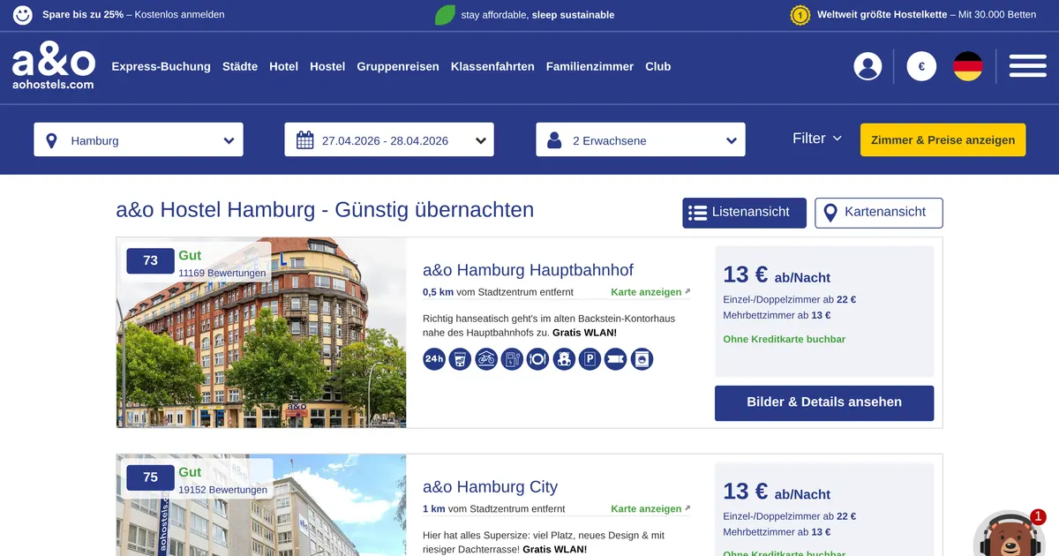
Task: Click the washing machine amenity icon
Action: [642, 359]
